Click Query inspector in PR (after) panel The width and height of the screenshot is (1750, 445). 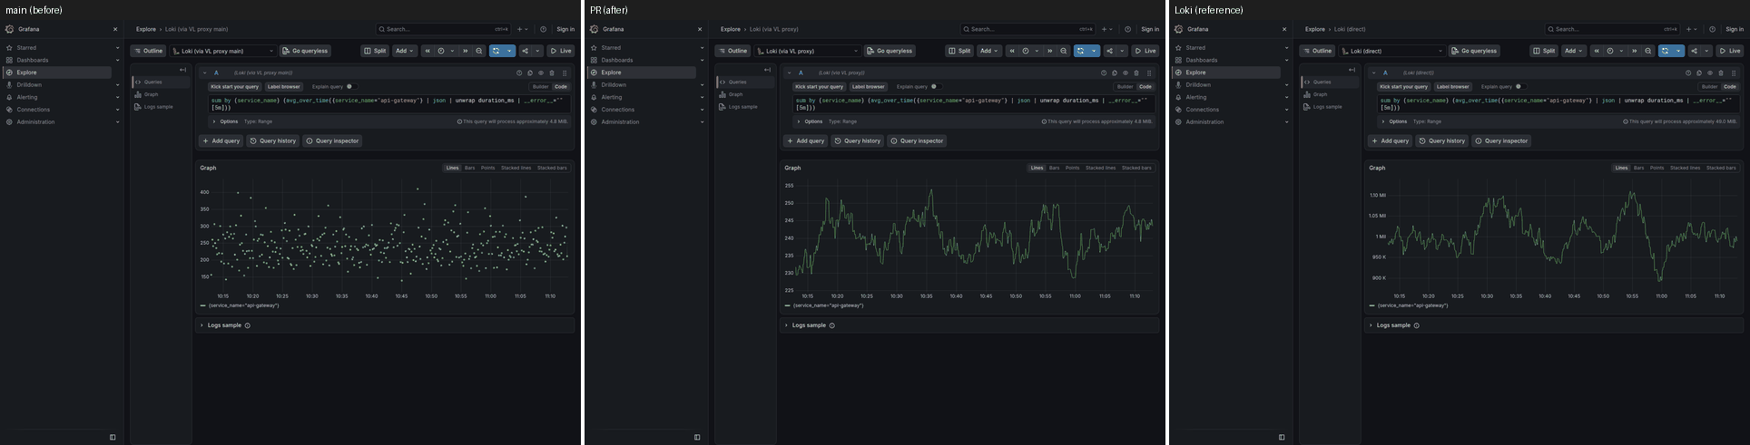click(917, 140)
